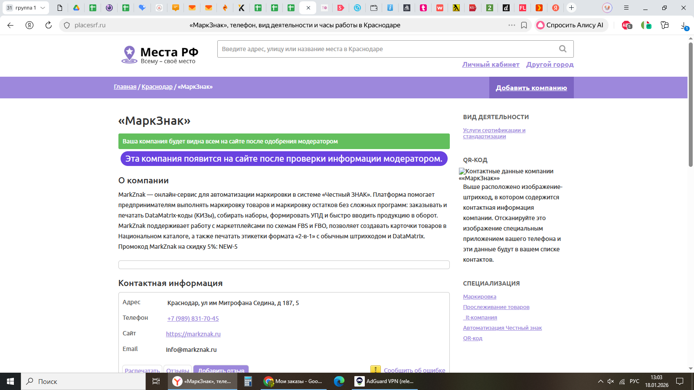Open 'Личный кабинет' link

[x=491, y=65]
